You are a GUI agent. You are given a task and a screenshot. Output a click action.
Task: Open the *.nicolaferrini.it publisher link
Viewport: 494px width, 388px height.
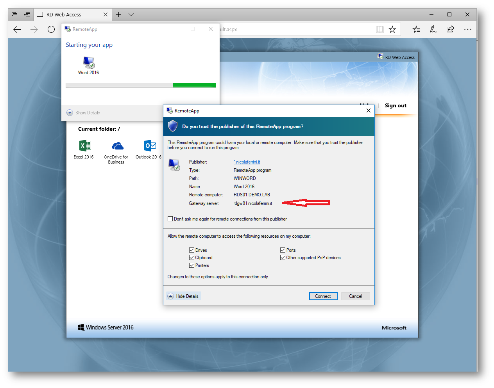[x=247, y=162]
